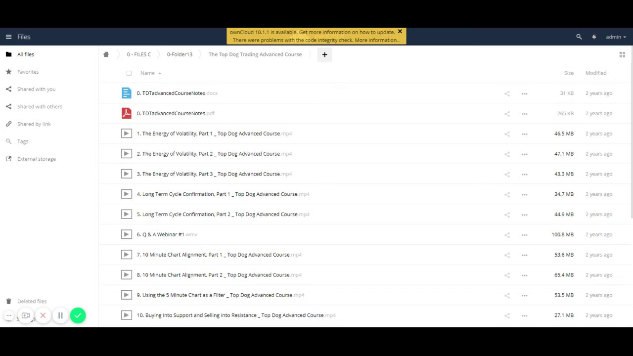
Task: Click the search magnifier icon in header
Action: (579, 37)
